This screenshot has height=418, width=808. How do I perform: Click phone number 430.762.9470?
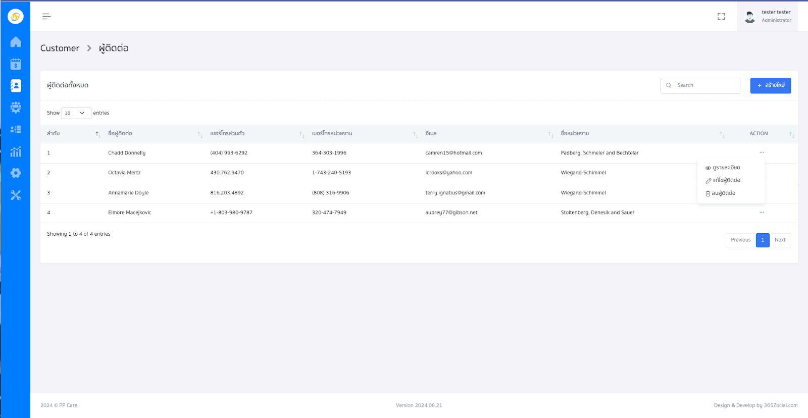tap(227, 173)
